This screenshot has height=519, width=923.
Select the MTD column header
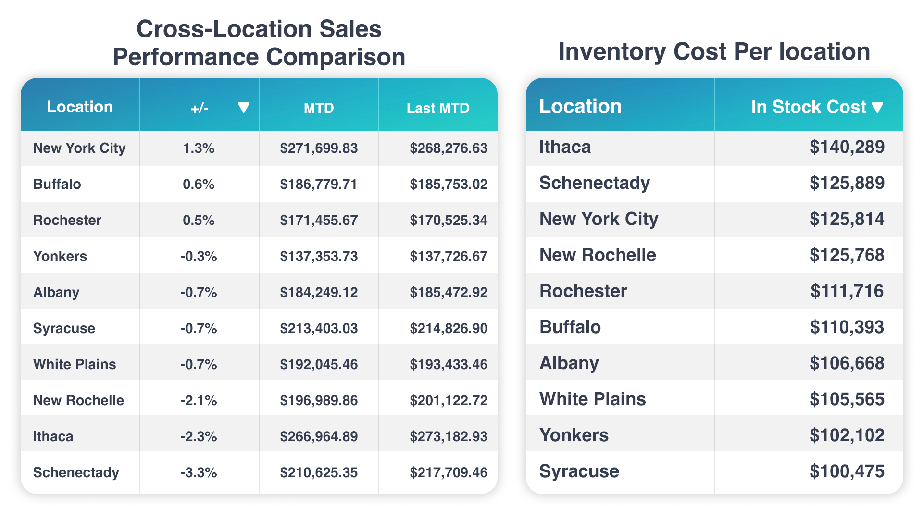click(318, 108)
